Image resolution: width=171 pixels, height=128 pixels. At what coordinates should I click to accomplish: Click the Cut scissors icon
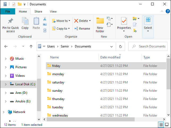click(x=45, y=19)
